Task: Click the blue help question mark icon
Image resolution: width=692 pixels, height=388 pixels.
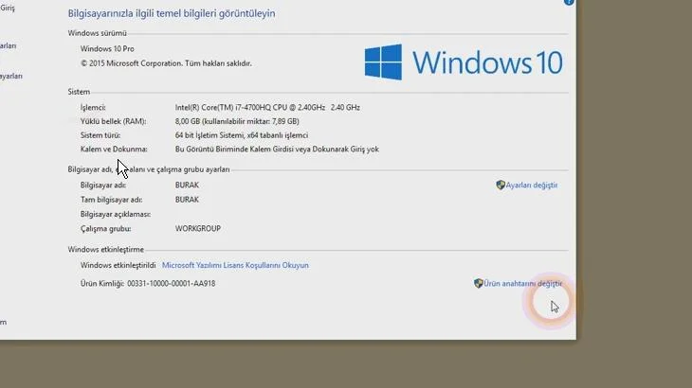Action: tap(569, 2)
